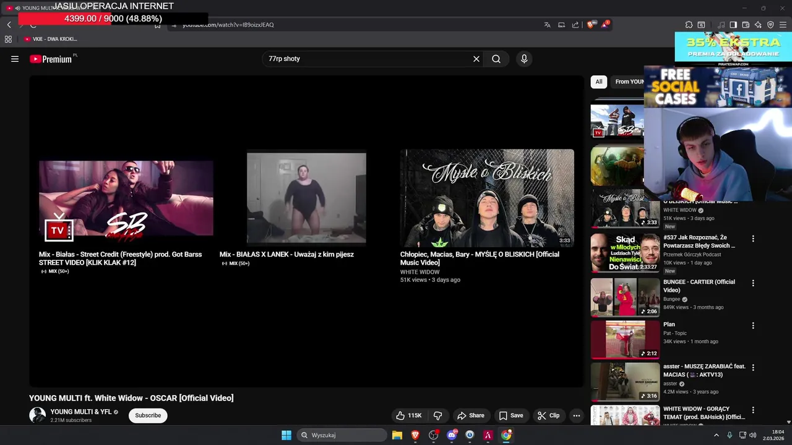Open Przemek Górczyk Podcast video thumbnail
792x445 pixels.
coord(625,253)
